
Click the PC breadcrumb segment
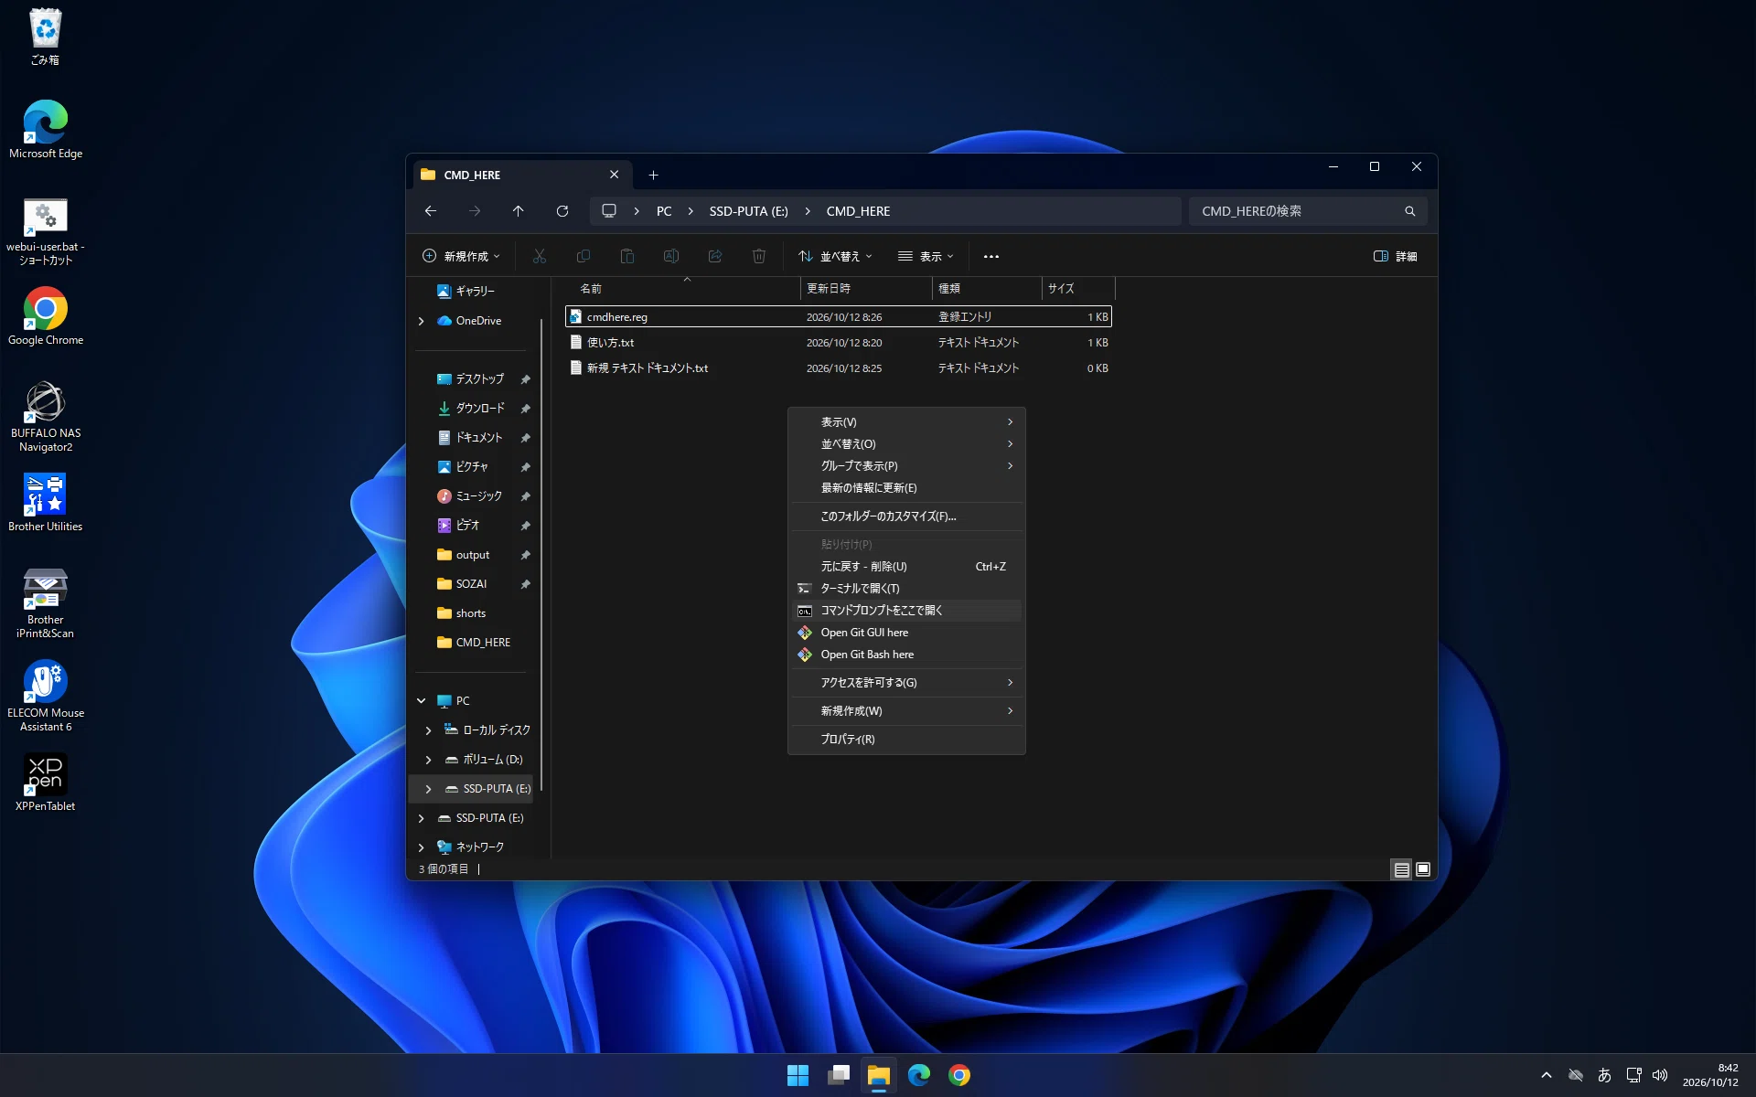click(664, 211)
